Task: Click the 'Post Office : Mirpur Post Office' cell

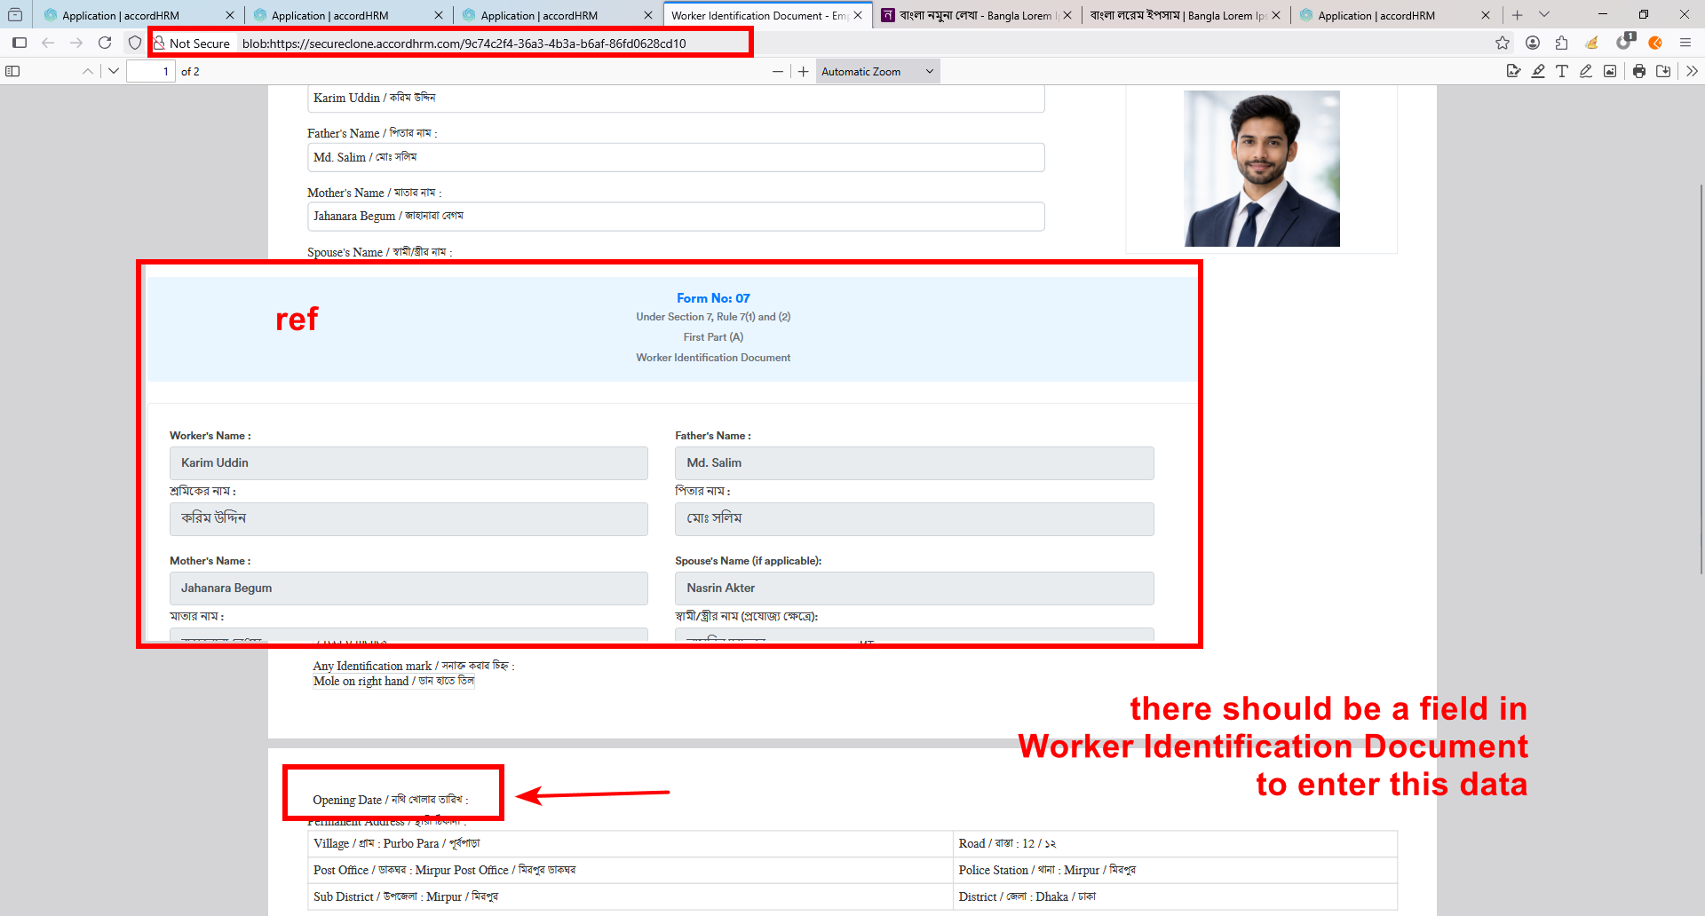Action: click(630, 870)
